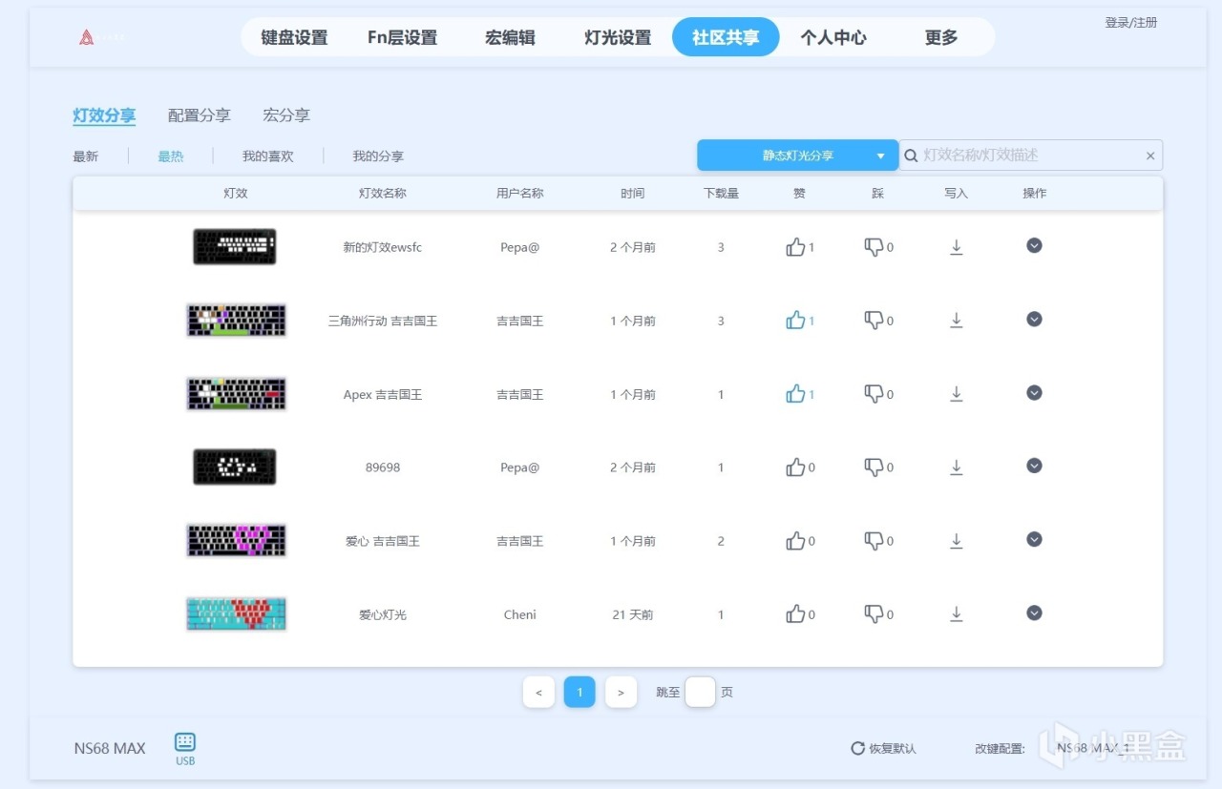Open the 爱心灯光 keyboard thumbnail
The height and width of the screenshot is (789, 1222).
pos(236,613)
